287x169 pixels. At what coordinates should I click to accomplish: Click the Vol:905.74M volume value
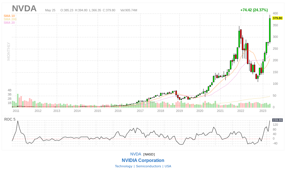pyautogui.click(x=129, y=10)
